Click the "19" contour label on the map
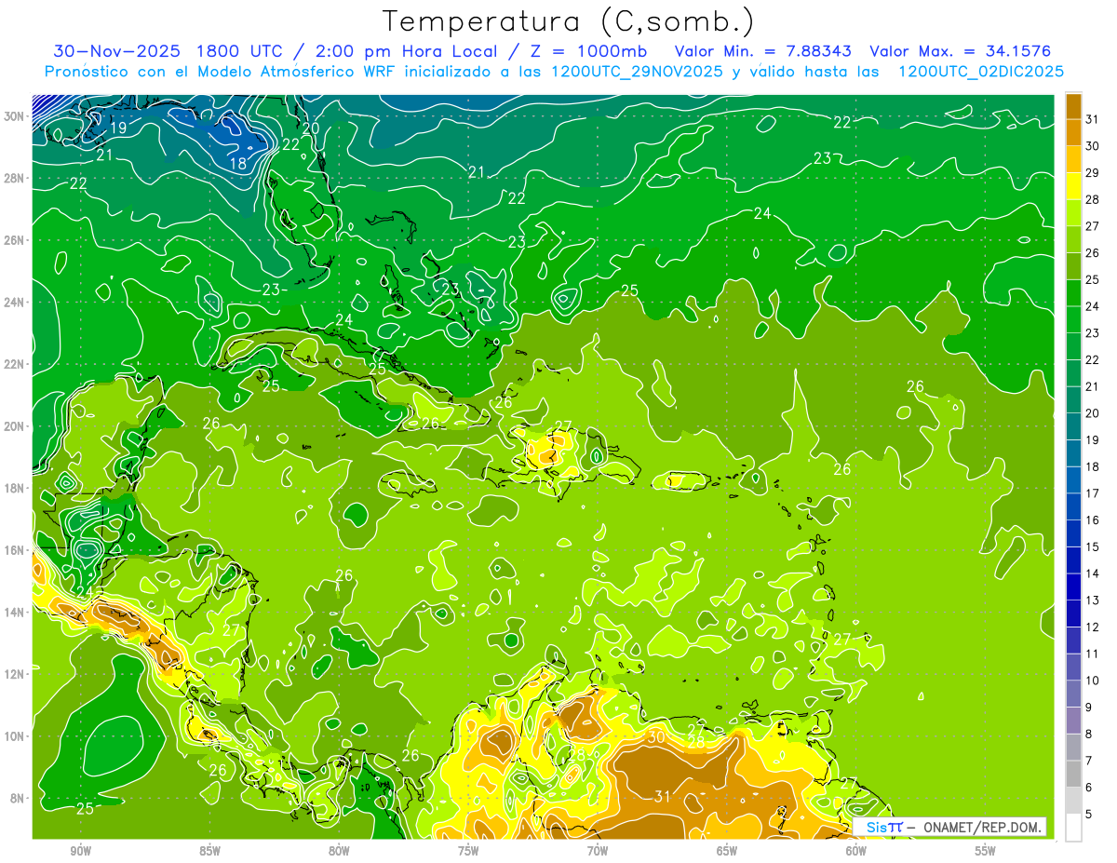The width and height of the screenshot is (1117, 863). [119, 128]
